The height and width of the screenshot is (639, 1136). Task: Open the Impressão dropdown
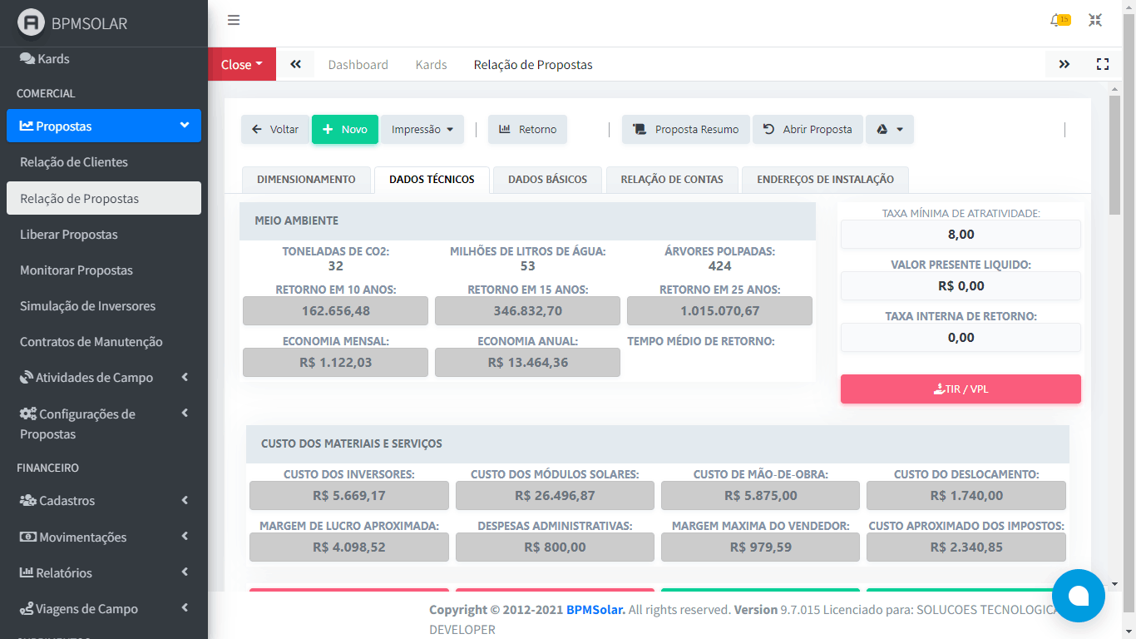[x=422, y=130]
